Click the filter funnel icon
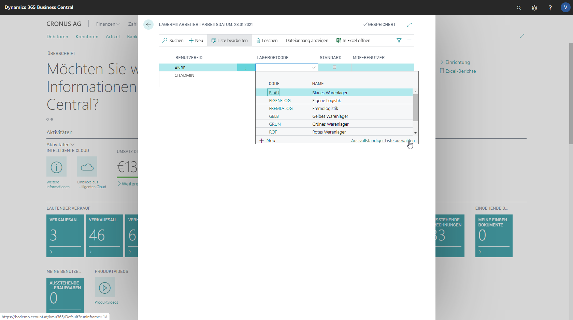Screen dimensions: 573x320 click(x=399, y=40)
